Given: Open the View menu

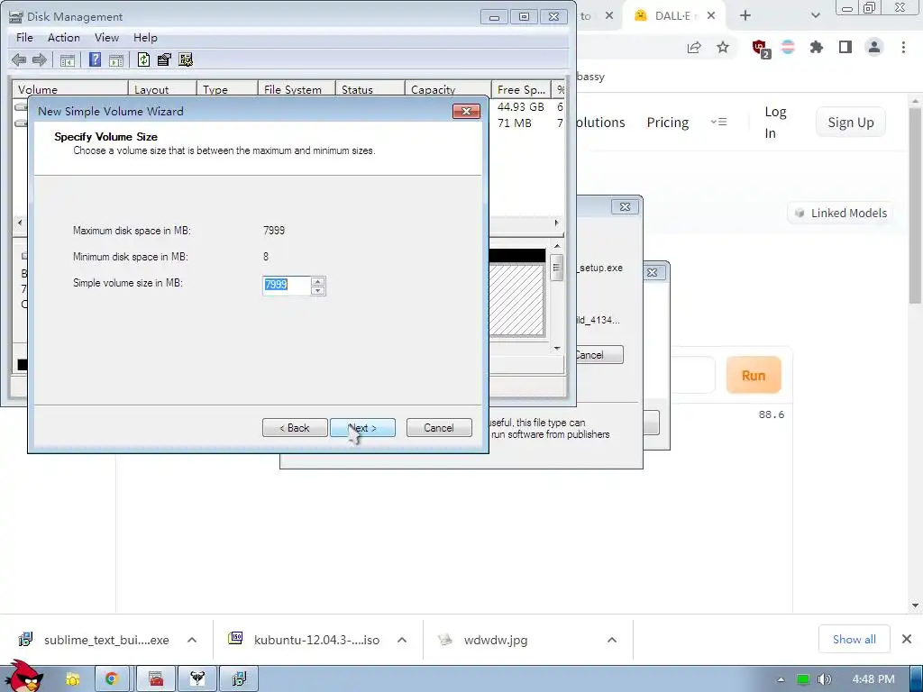Looking at the screenshot, I should [x=106, y=38].
